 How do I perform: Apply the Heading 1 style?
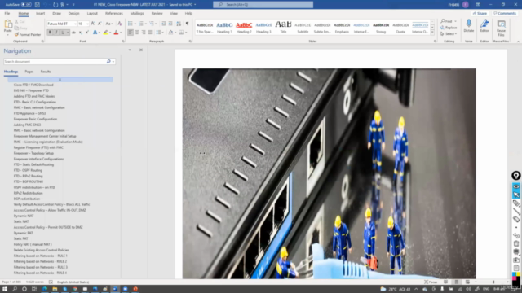tap(224, 28)
